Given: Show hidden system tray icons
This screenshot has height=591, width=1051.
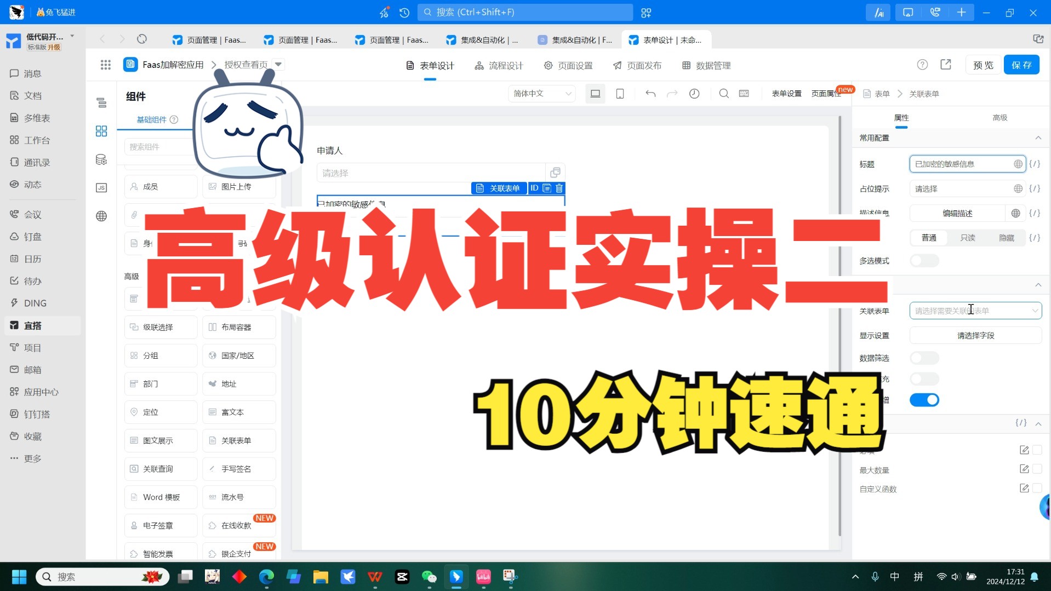Looking at the screenshot, I should (x=855, y=577).
